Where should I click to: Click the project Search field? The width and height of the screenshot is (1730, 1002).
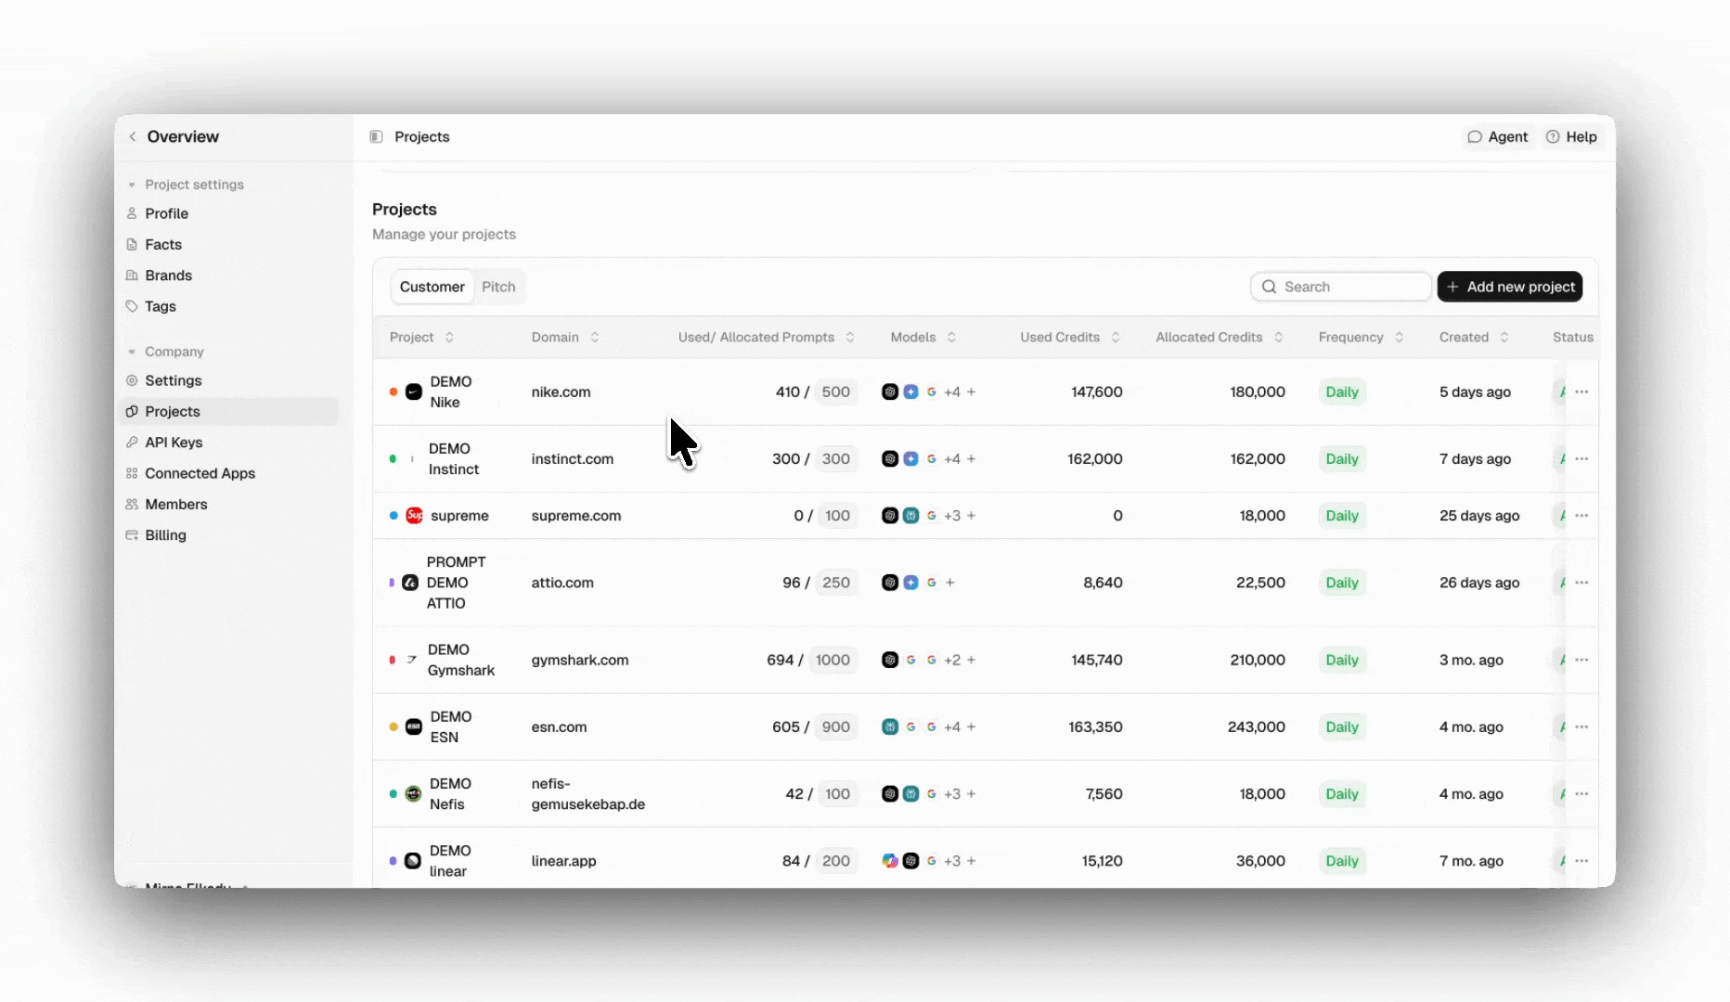1340,287
